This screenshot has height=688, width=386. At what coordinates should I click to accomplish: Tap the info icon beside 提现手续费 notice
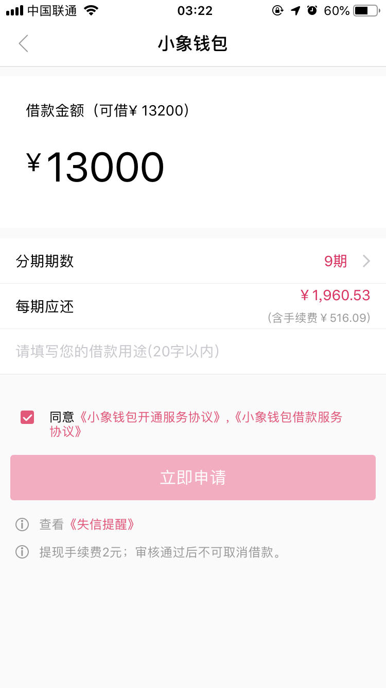coord(22,552)
